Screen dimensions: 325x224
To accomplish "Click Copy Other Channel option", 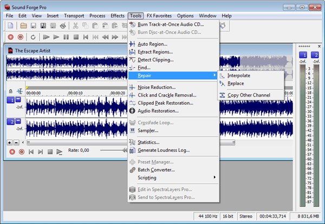I will click(x=249, y=95).
